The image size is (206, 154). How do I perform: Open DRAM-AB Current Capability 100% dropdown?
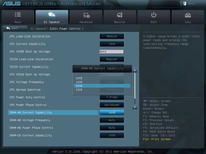pos(112,112)
